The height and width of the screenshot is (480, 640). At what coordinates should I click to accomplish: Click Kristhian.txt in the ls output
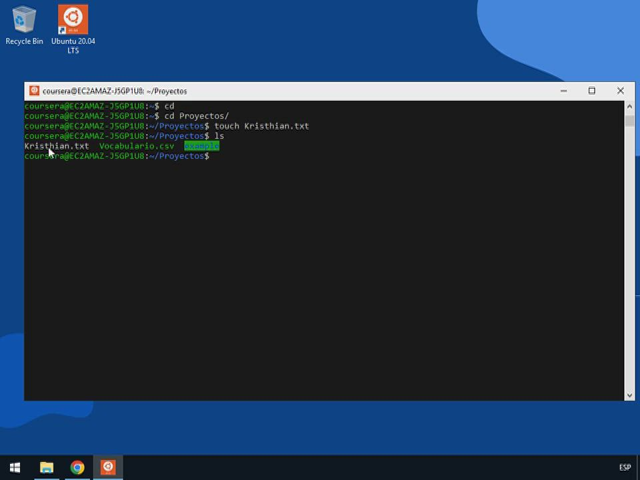(x=57, y=146)
